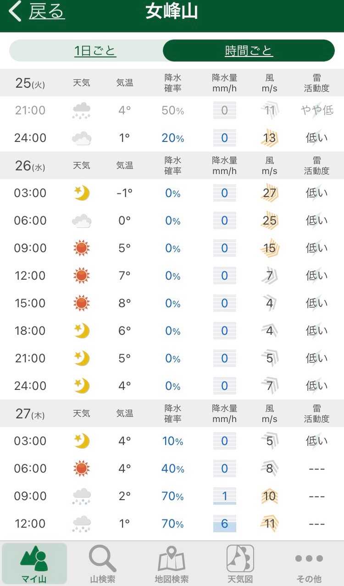Tap the 戻る back link
This screenshot has height=586, width=344.
pyautogui.click(x=47, y=11)
